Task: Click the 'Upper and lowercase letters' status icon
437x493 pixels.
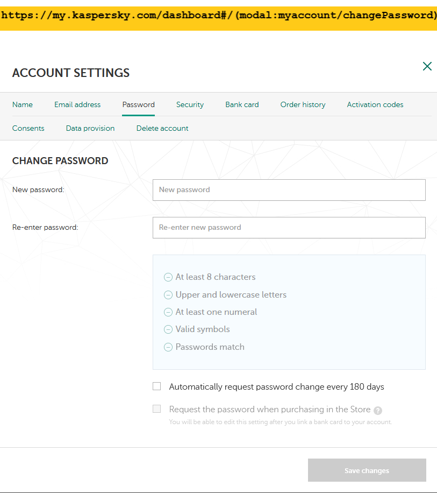Action: pos(168,295)
